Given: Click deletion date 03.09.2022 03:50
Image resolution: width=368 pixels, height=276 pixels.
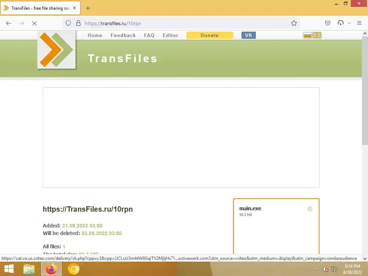Looking at the screenshot, I should pyautogui.click(x=102, y=233).
